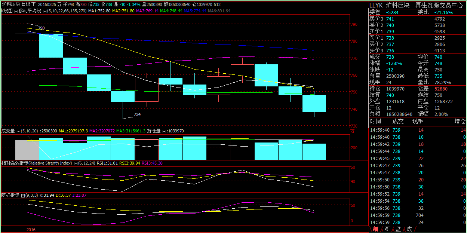
Task: Select the 成 transactions tab
Action: coord(409,229)
